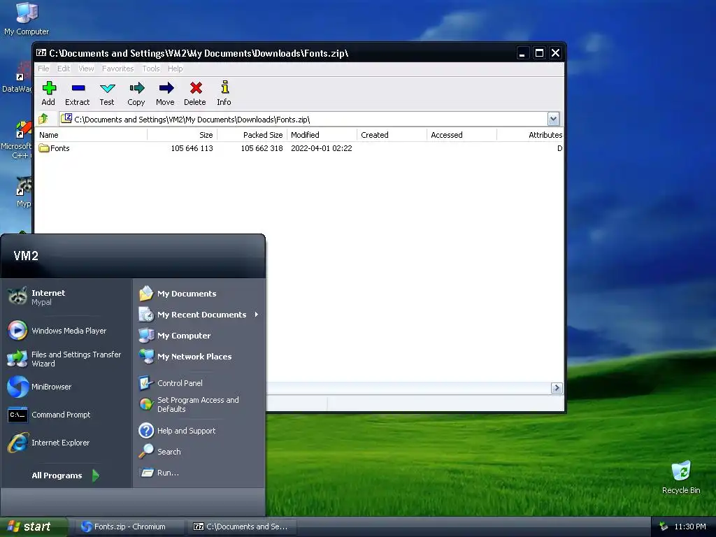Select the Fonts folder in archive list
Image resolution: width=716 pixels, height=537 pixels.
click(x=55, y=148)
